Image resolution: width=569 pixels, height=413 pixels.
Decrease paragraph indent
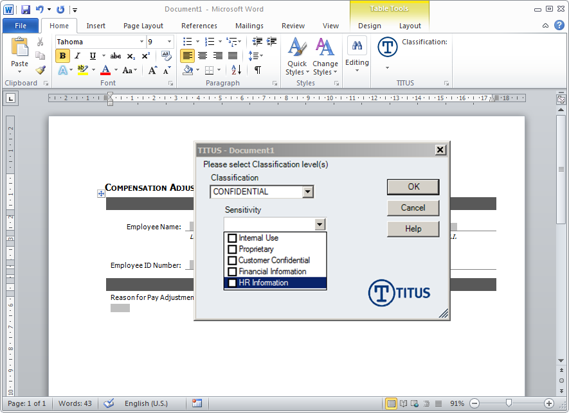(x=257, y=41)
